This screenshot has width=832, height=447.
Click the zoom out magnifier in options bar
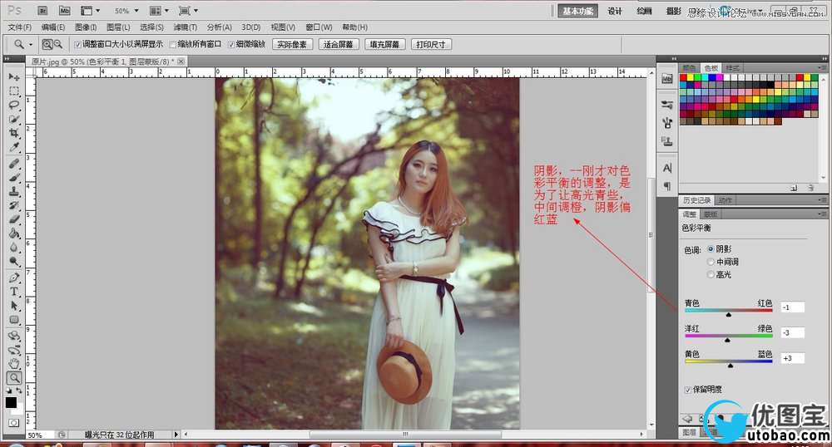point(58,44)
